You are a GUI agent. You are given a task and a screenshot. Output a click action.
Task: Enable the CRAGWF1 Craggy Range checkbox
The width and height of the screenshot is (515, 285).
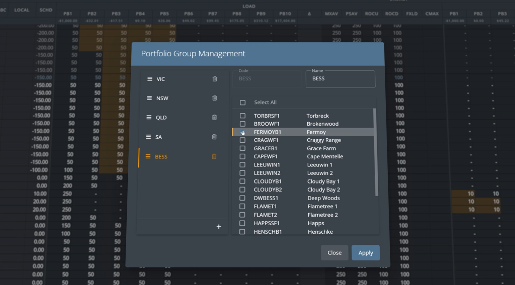[x=243, y=140]
